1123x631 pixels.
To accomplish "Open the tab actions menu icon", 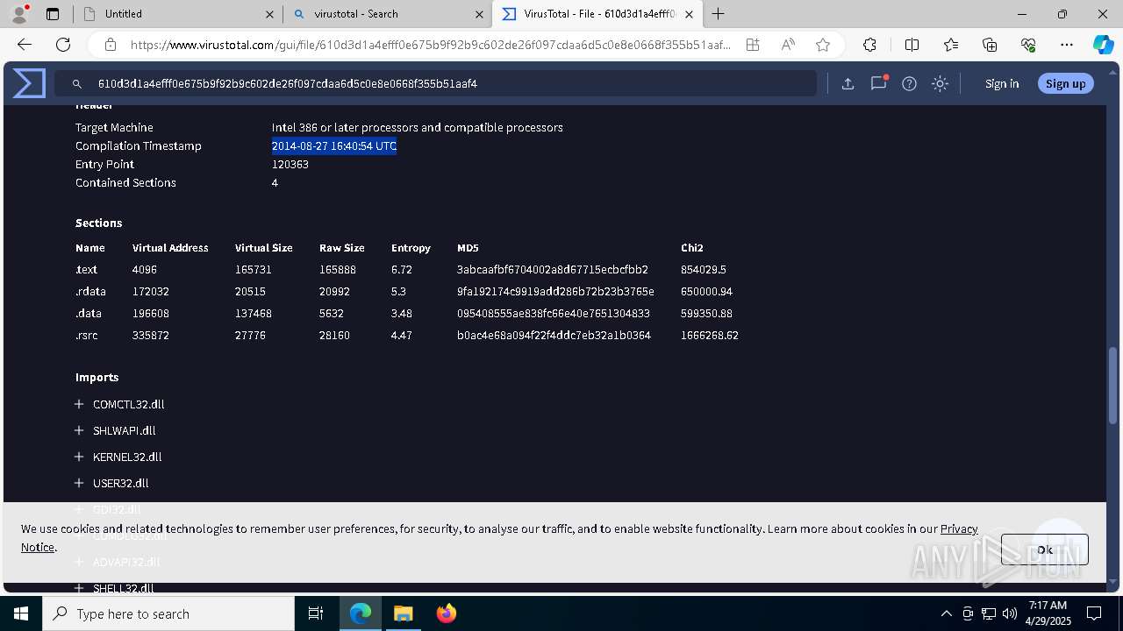I will (x=53, y=14).
